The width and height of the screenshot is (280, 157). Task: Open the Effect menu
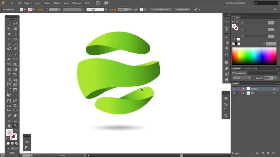[x=57, y=3]
